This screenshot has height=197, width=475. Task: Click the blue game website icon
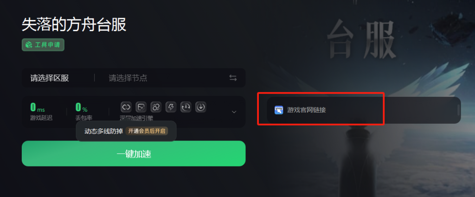(x=279, y=110)
